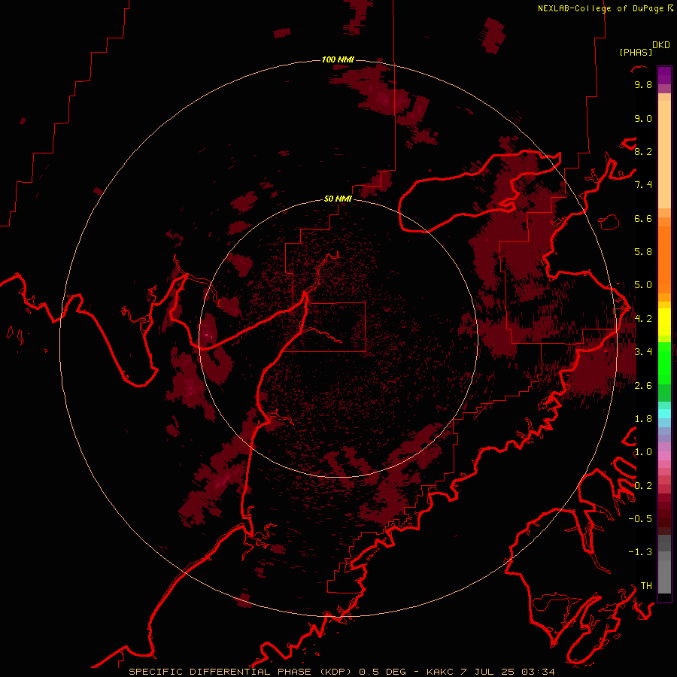Click the 5.0 legend value
677x677 pixels.
coord(643,285)
